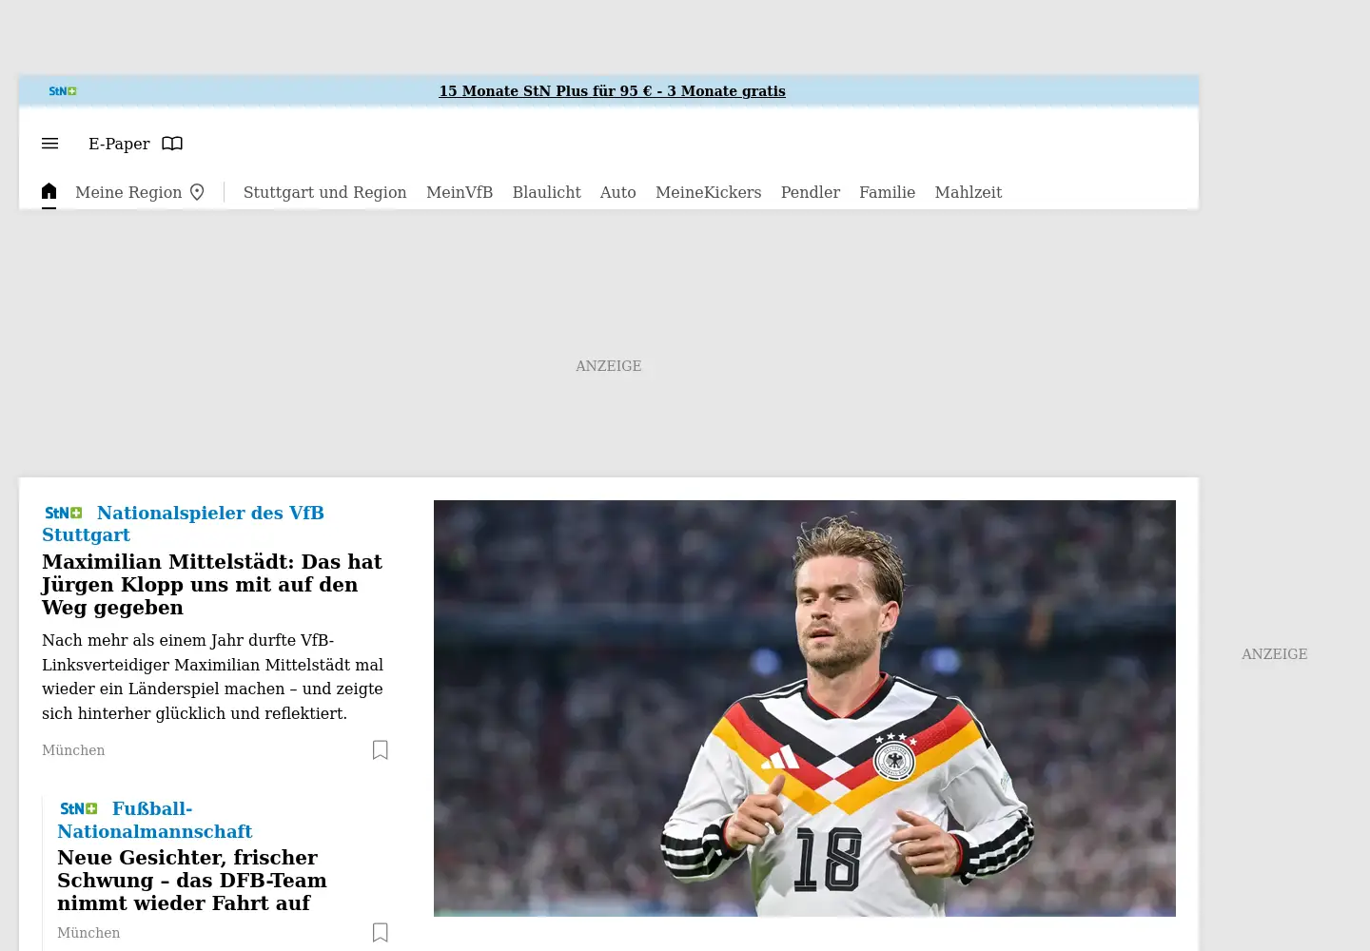This screenshot has height=951, width=1370.
Task: Open the E-Paper link
Action: pyautogui.click(x=119, y=144)
